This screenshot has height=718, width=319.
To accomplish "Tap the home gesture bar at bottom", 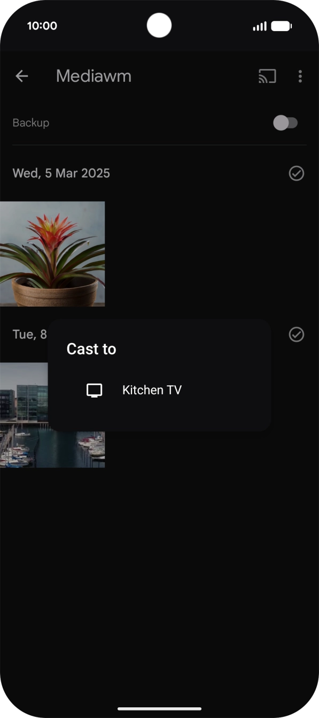I will coord(159,708).
